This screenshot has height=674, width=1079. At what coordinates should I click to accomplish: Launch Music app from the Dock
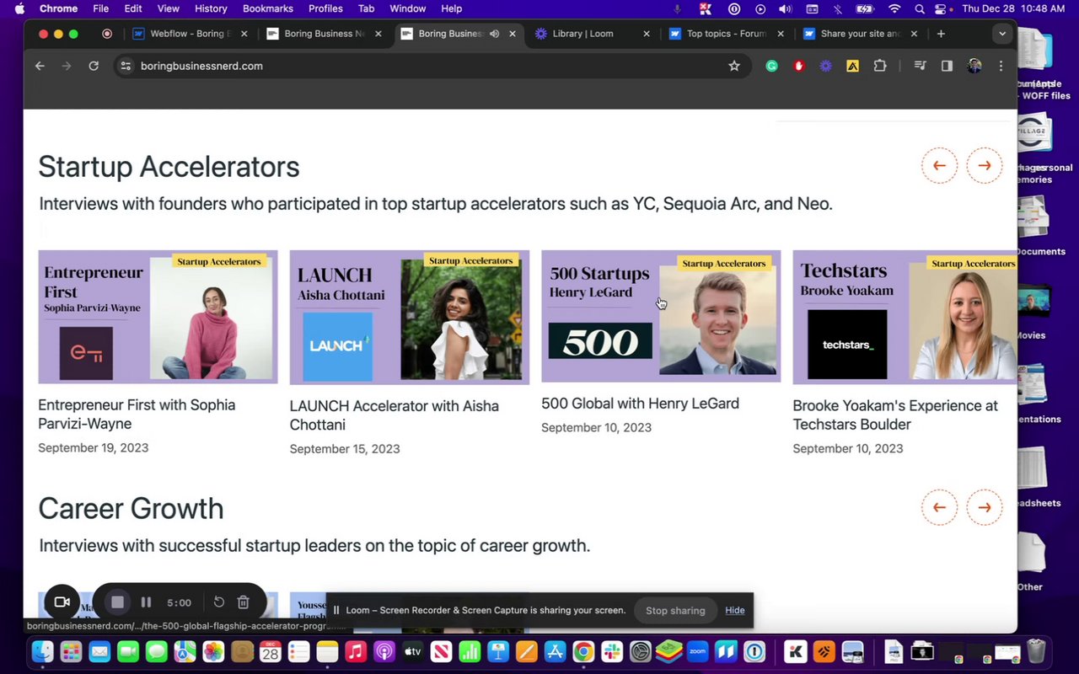click(x=356, y=651)
